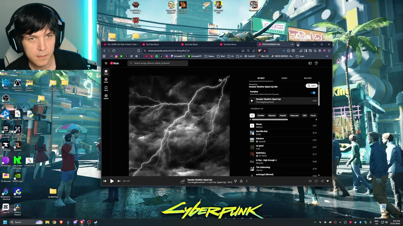Click the search songs, albums, artists field
Image resolution: width=403 pixels, height=226 pixels.
click(x=158, y=63)
